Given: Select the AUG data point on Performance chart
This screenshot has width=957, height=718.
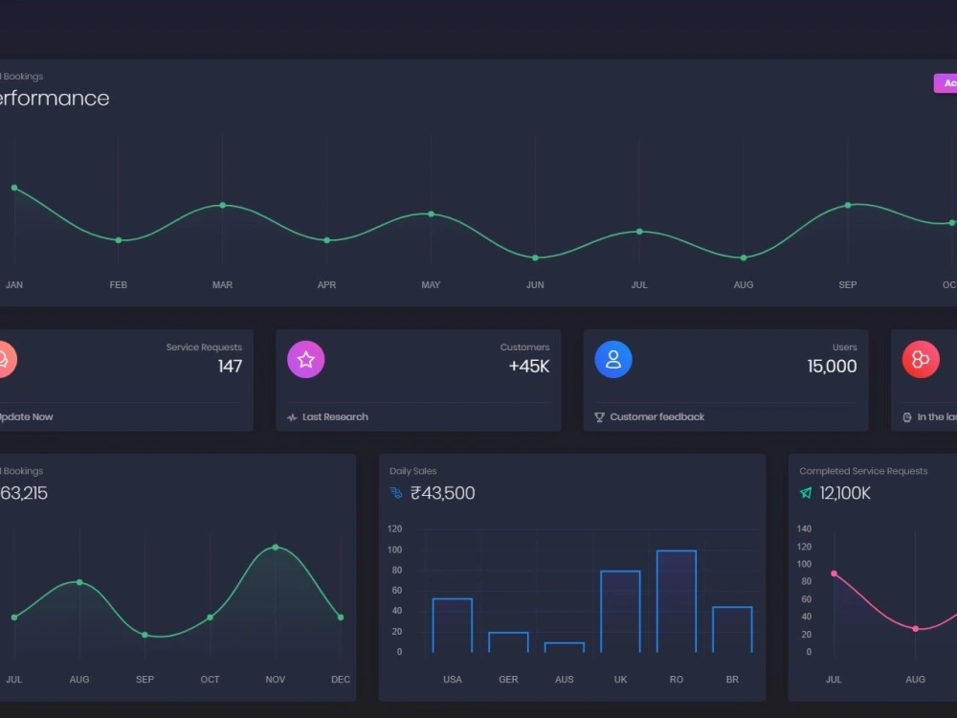Looking at the screenshot, I should click(744, 258).
